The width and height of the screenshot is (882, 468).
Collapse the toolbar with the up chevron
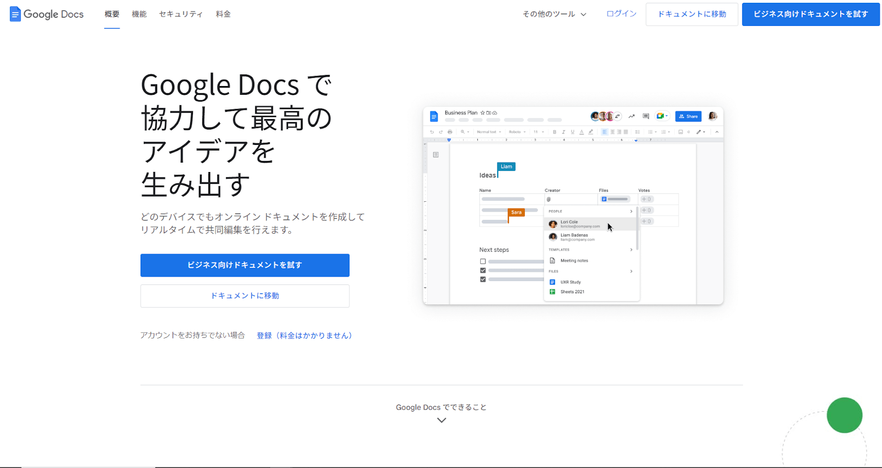(717, 132)
